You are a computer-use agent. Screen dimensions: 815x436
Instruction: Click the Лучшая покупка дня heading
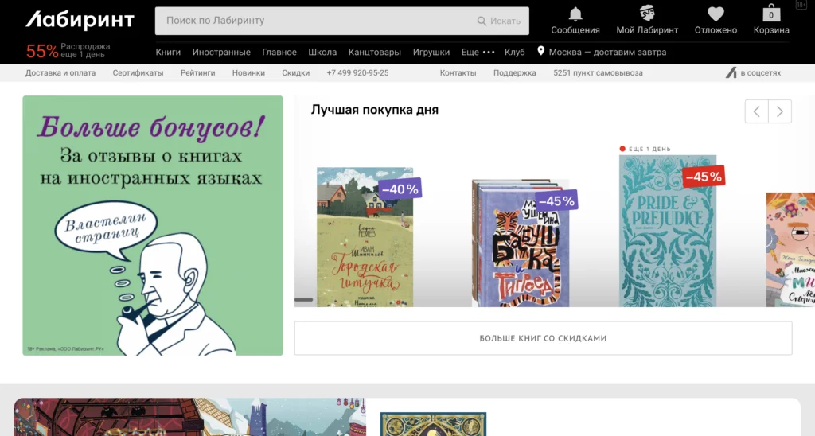click(375, 110)
